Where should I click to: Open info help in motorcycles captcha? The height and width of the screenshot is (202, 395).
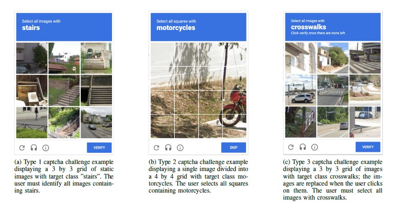[180, 148]
